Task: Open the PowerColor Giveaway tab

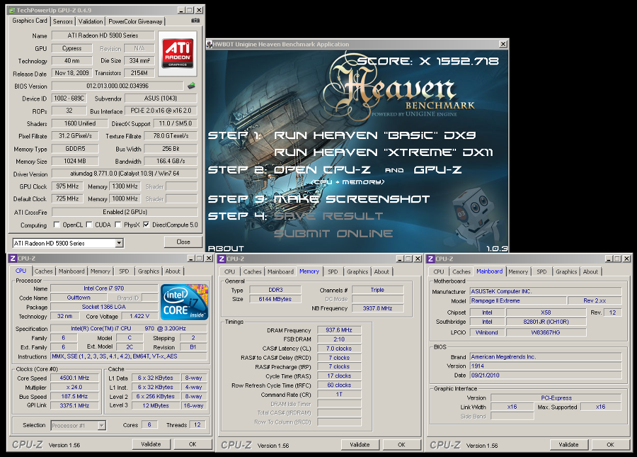Action: coord(135,22)
